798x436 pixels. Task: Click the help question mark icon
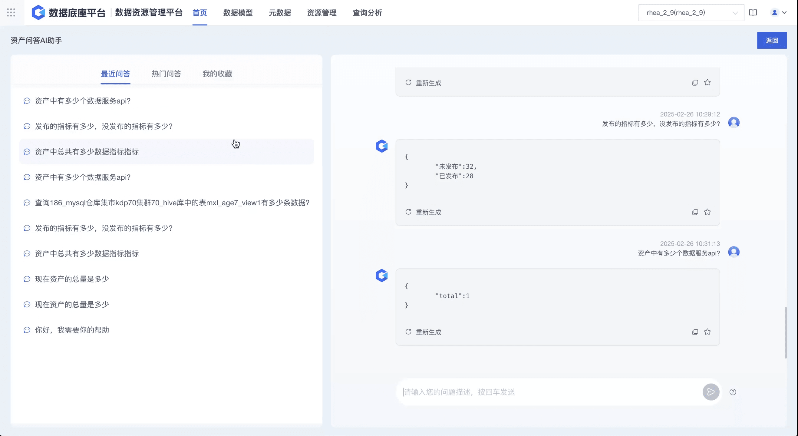coord(733,392)
